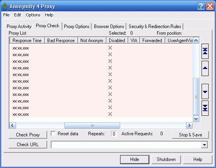
Task: Click the Stop & Save button
Action: pos(191,135)
